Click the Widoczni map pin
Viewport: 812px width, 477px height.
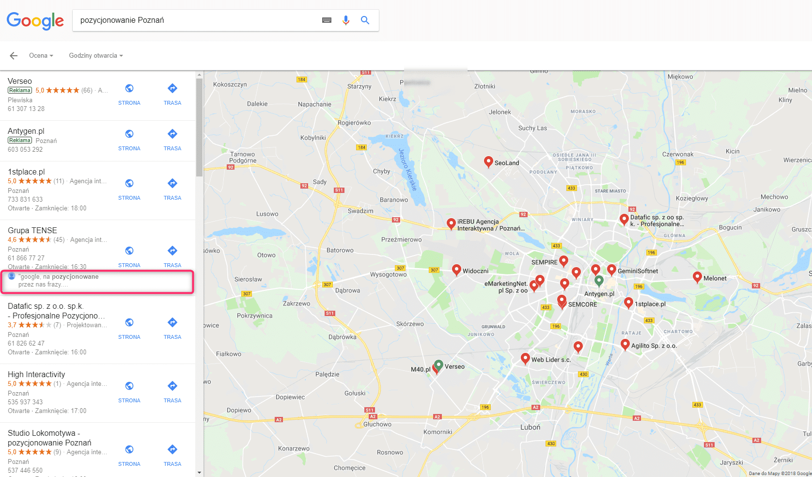456,270
